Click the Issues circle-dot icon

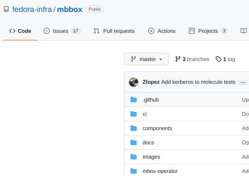point(47,31)
